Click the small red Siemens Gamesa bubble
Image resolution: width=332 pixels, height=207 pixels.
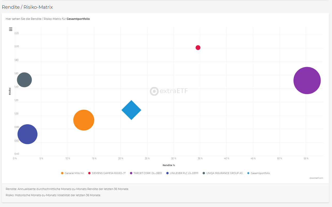pyautogui.click(x=198, y=47)
